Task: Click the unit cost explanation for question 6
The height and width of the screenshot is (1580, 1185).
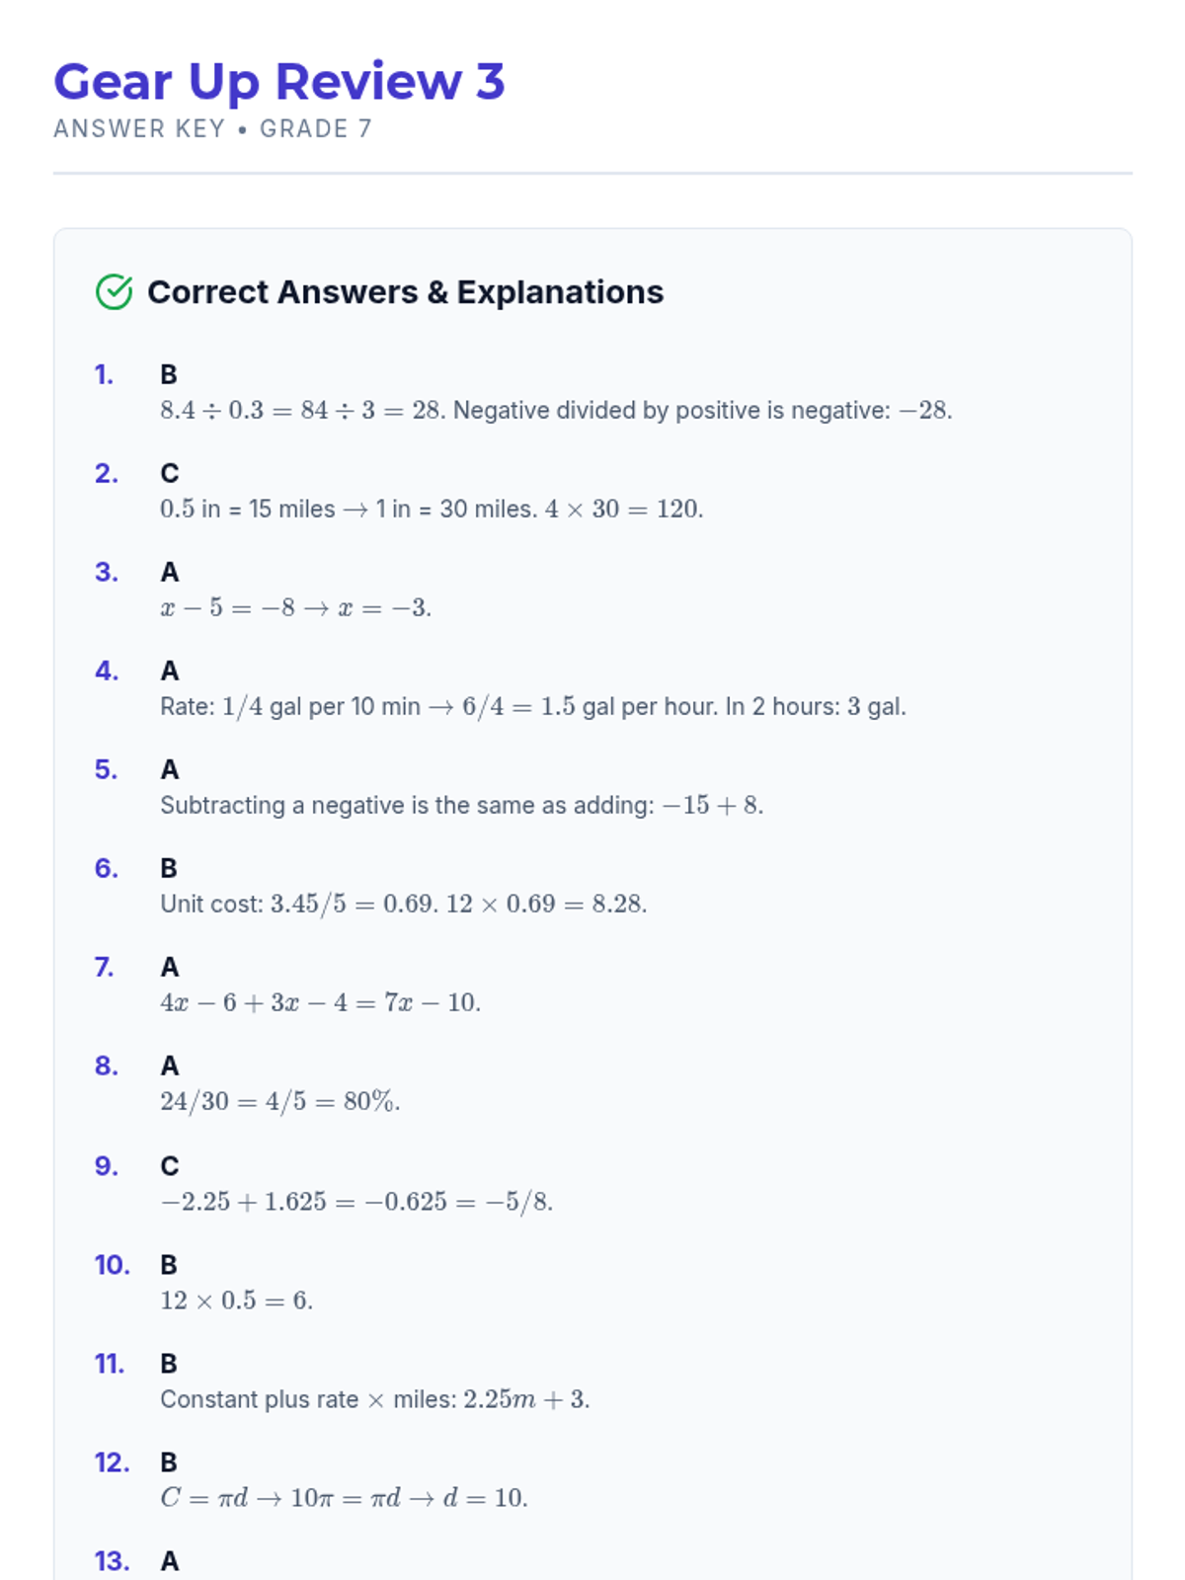Action: click(x=403, y=905)
